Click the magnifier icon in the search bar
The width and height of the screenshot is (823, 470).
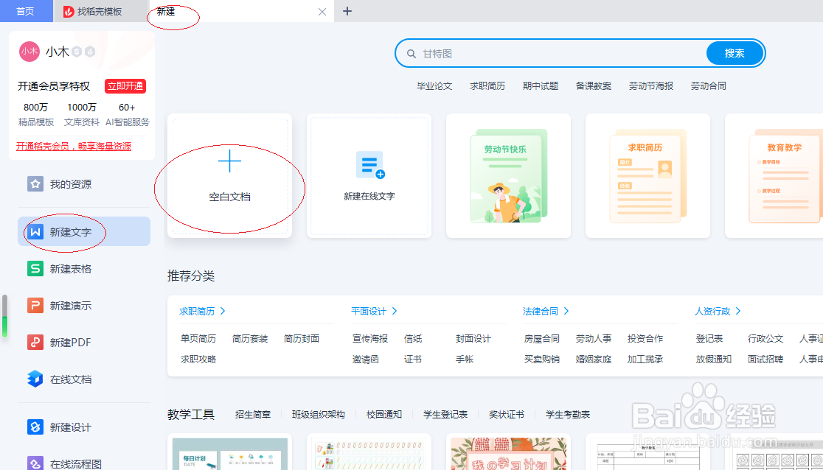[412, 53]
